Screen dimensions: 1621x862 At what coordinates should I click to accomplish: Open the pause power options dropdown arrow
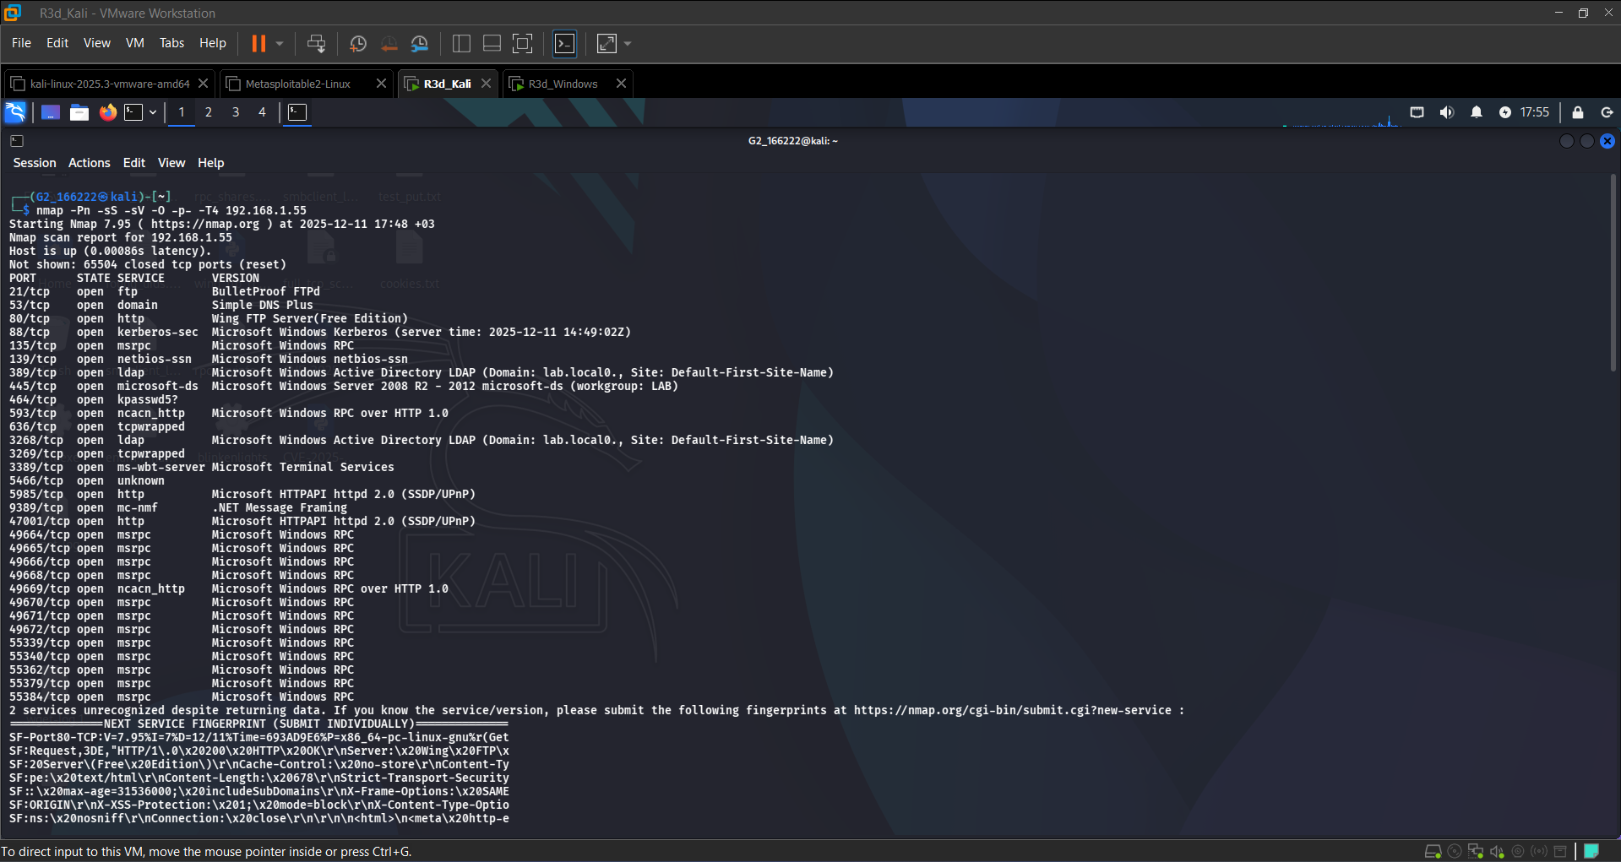(280, 43)
